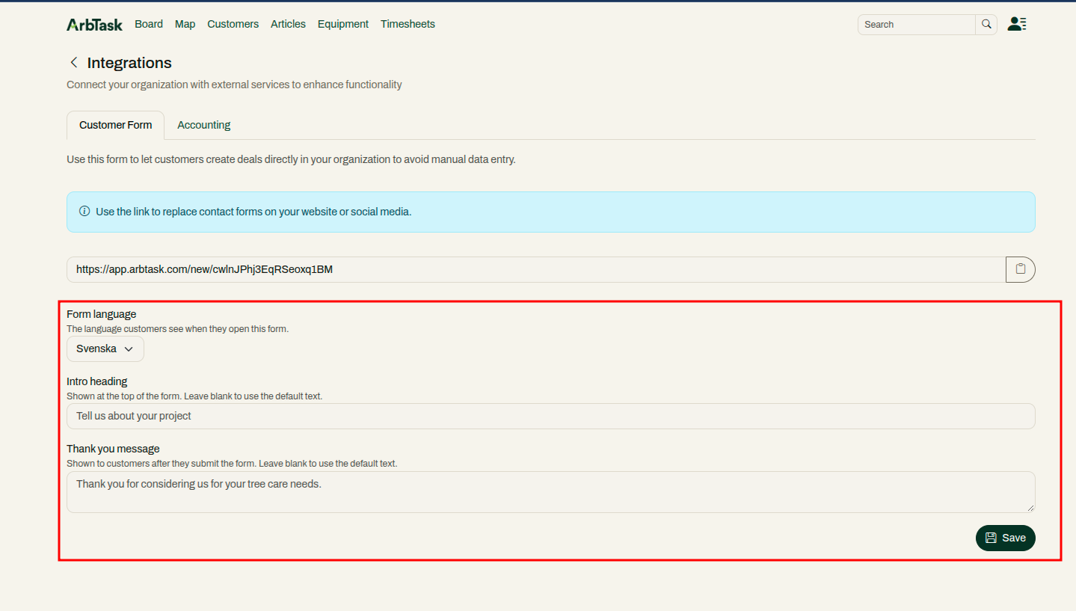Open the Svenska form language dropdown
1076x611 pixels.
pos(105,349)
